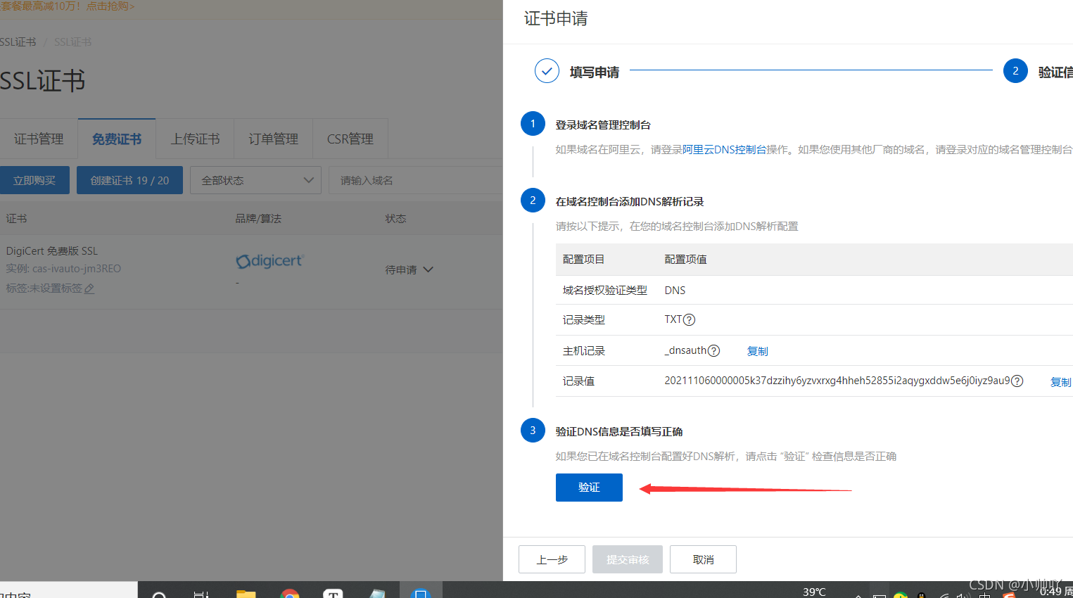Click the 配置项值 column header
The height and width of the screenshot is (598, 1073).
[x=685, y=260]
